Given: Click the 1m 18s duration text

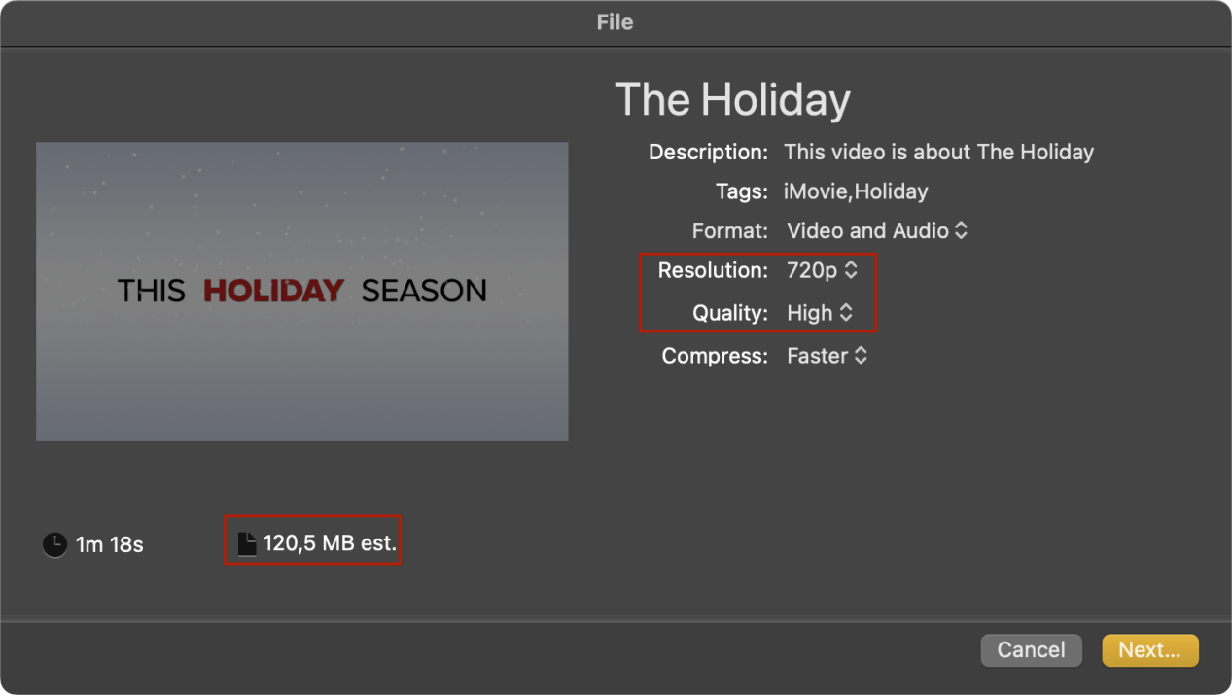Looking at the screenshot, I should click(110, 545).
